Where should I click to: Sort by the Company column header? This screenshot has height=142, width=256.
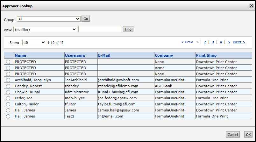click(x=164, y=55)
